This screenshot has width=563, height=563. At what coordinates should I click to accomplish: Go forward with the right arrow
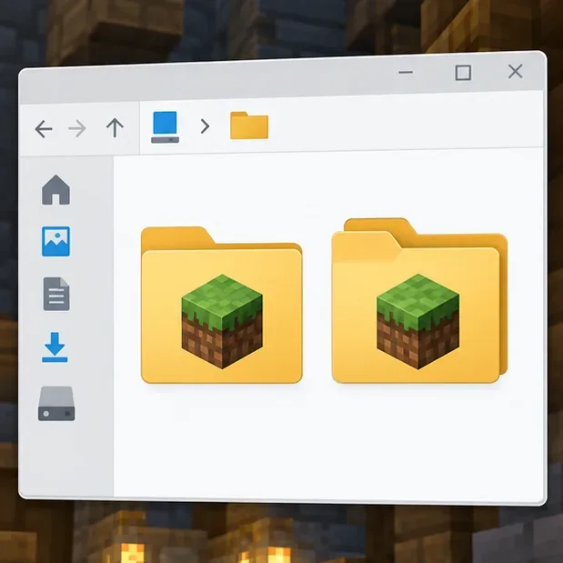point(77,128)
